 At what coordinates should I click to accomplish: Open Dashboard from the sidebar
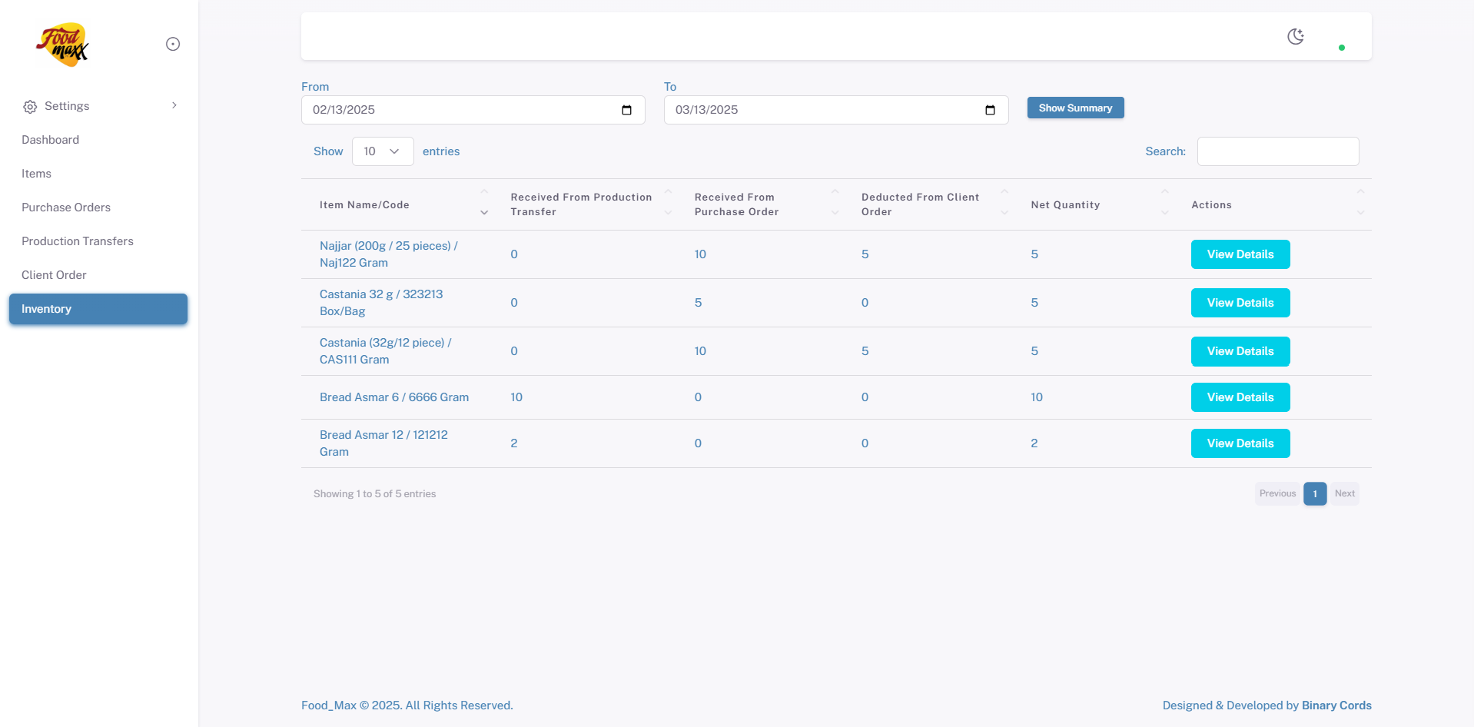click(51, 140)
